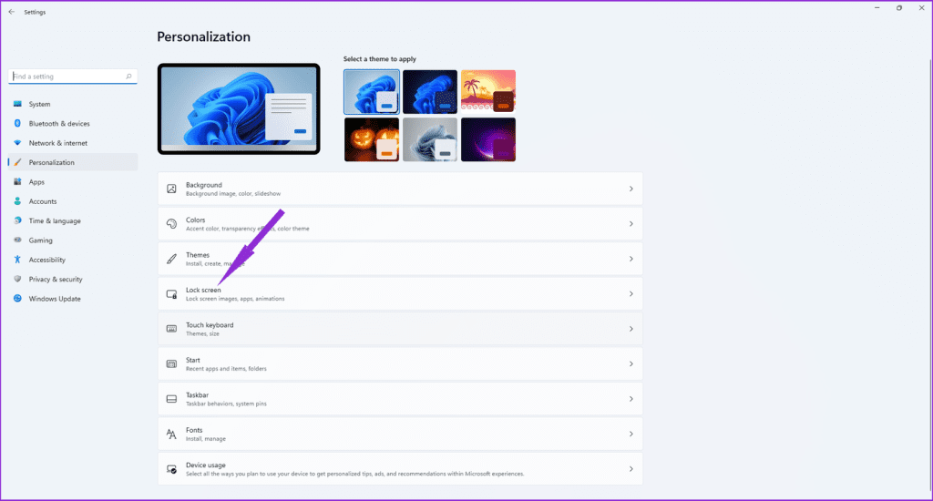Click the Fonts icon in the settings list
The height and width of the screenshot is (501, 933).
171,434
